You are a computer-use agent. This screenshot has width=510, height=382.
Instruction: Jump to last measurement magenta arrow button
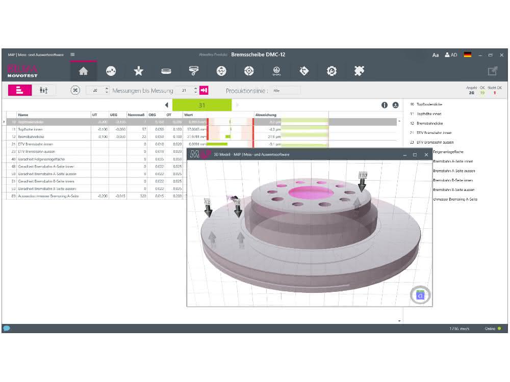[204, 90]
